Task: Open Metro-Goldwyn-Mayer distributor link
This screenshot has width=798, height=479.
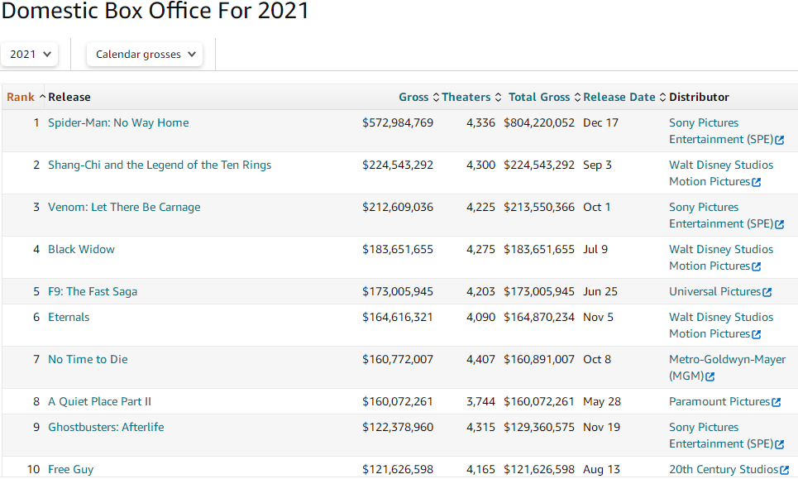Action: [727, 367]
